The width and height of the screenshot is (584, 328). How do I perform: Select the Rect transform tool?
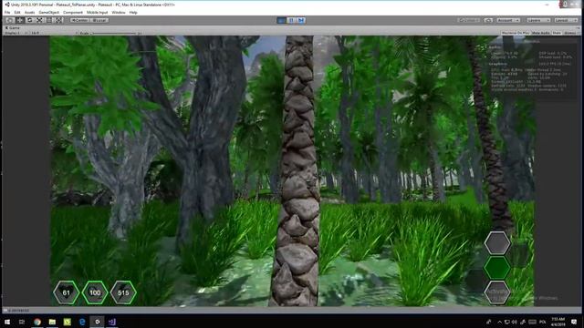(48, 20)
